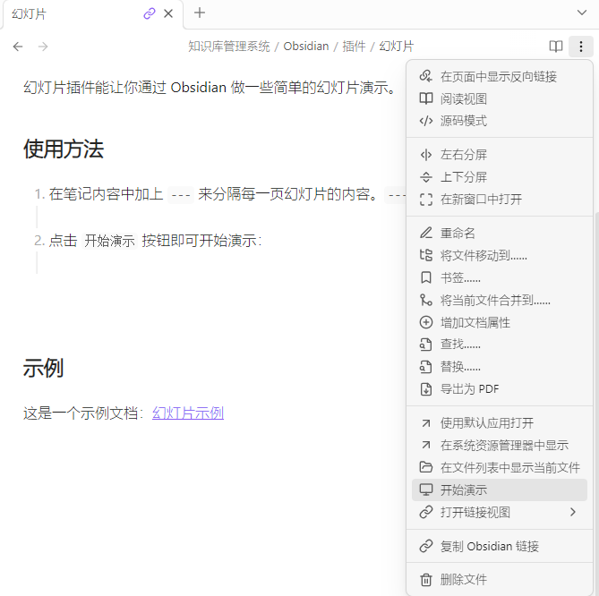The height and width of the screenshot is (596, 599).
Task: Click the first paragraph about 幻灯片插件
Action: click(210, 88)
